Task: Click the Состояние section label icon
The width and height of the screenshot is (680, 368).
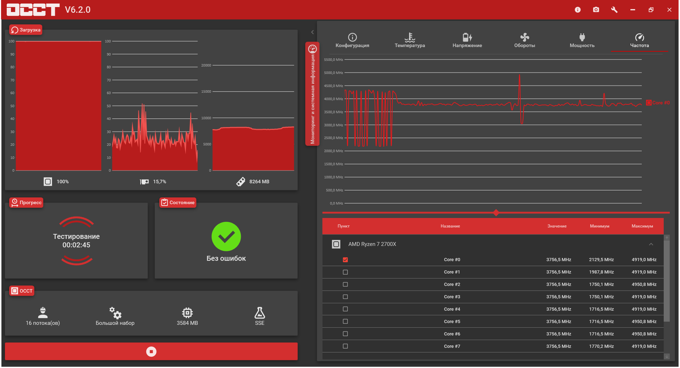Action: click(x=165, y=202)
